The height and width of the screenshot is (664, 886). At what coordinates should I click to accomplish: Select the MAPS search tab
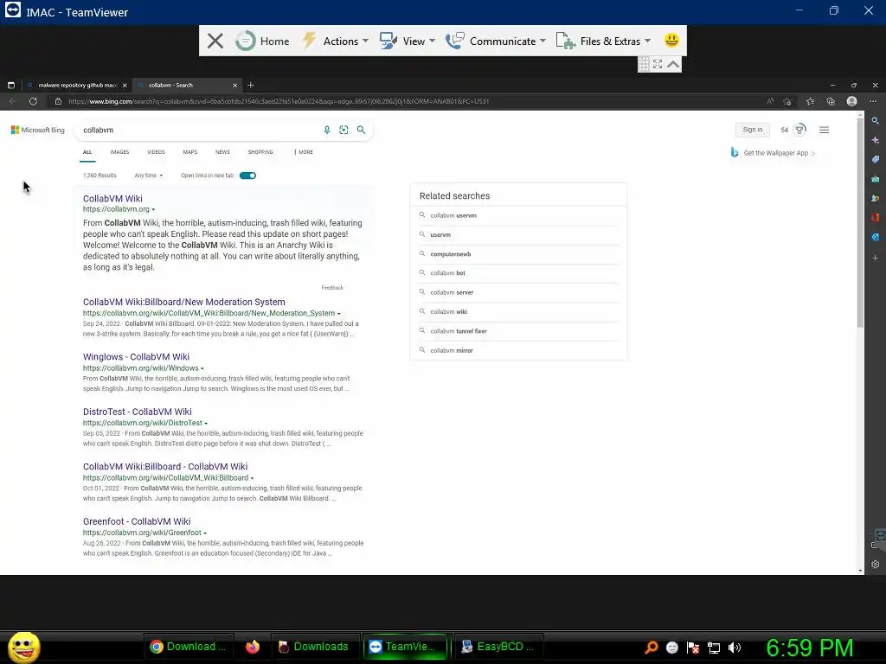click(189, 152)
